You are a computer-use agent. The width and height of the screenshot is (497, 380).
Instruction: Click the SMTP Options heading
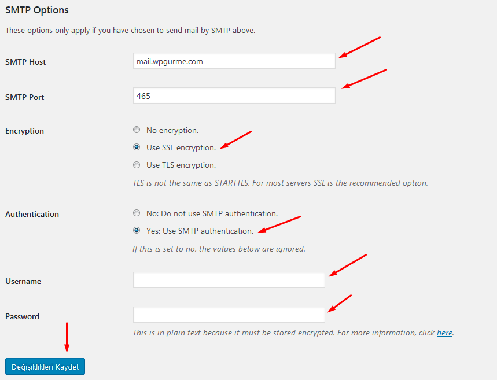pyautogui.click(x=36, y=10)
